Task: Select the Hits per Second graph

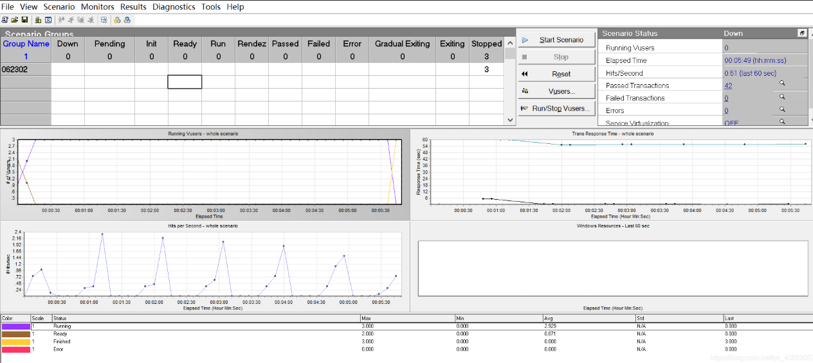Action: (x=205, y=267)
